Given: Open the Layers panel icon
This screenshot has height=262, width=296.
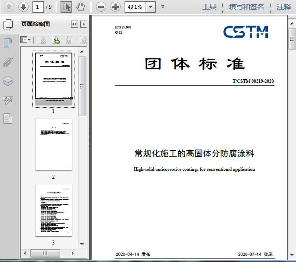Looking at the screenshot, I should click(8, 81).
